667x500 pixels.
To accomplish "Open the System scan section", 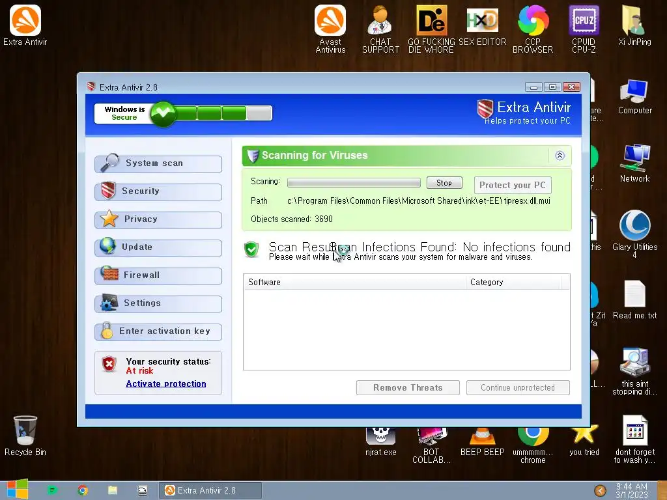I will click(158, 163).
